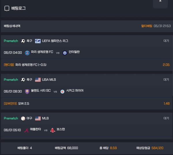Click the 핸디캡 bet type tag
This screenshot has width=173, height=155.
click(x=9, y=65)
